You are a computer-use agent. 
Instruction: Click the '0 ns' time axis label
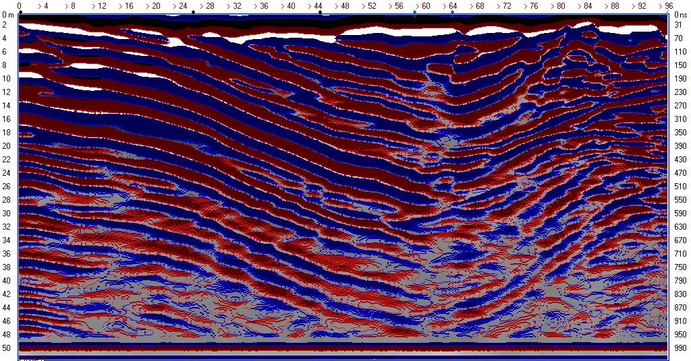click(681, 15)
